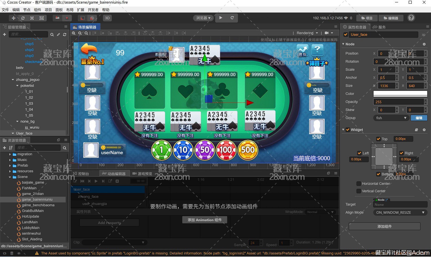Enable Horizontal Center in the Widget component

359,183
